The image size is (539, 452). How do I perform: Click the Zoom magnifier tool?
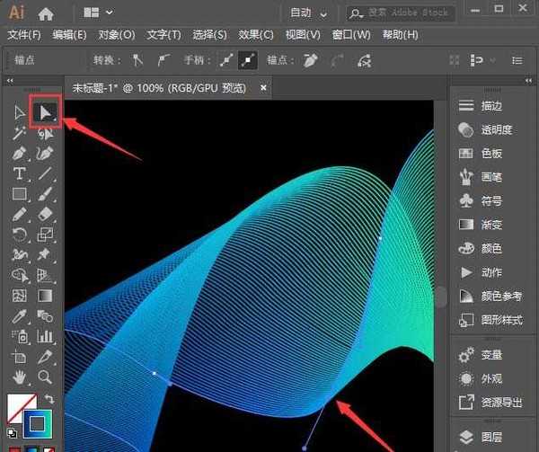click(x=45, y=377)
